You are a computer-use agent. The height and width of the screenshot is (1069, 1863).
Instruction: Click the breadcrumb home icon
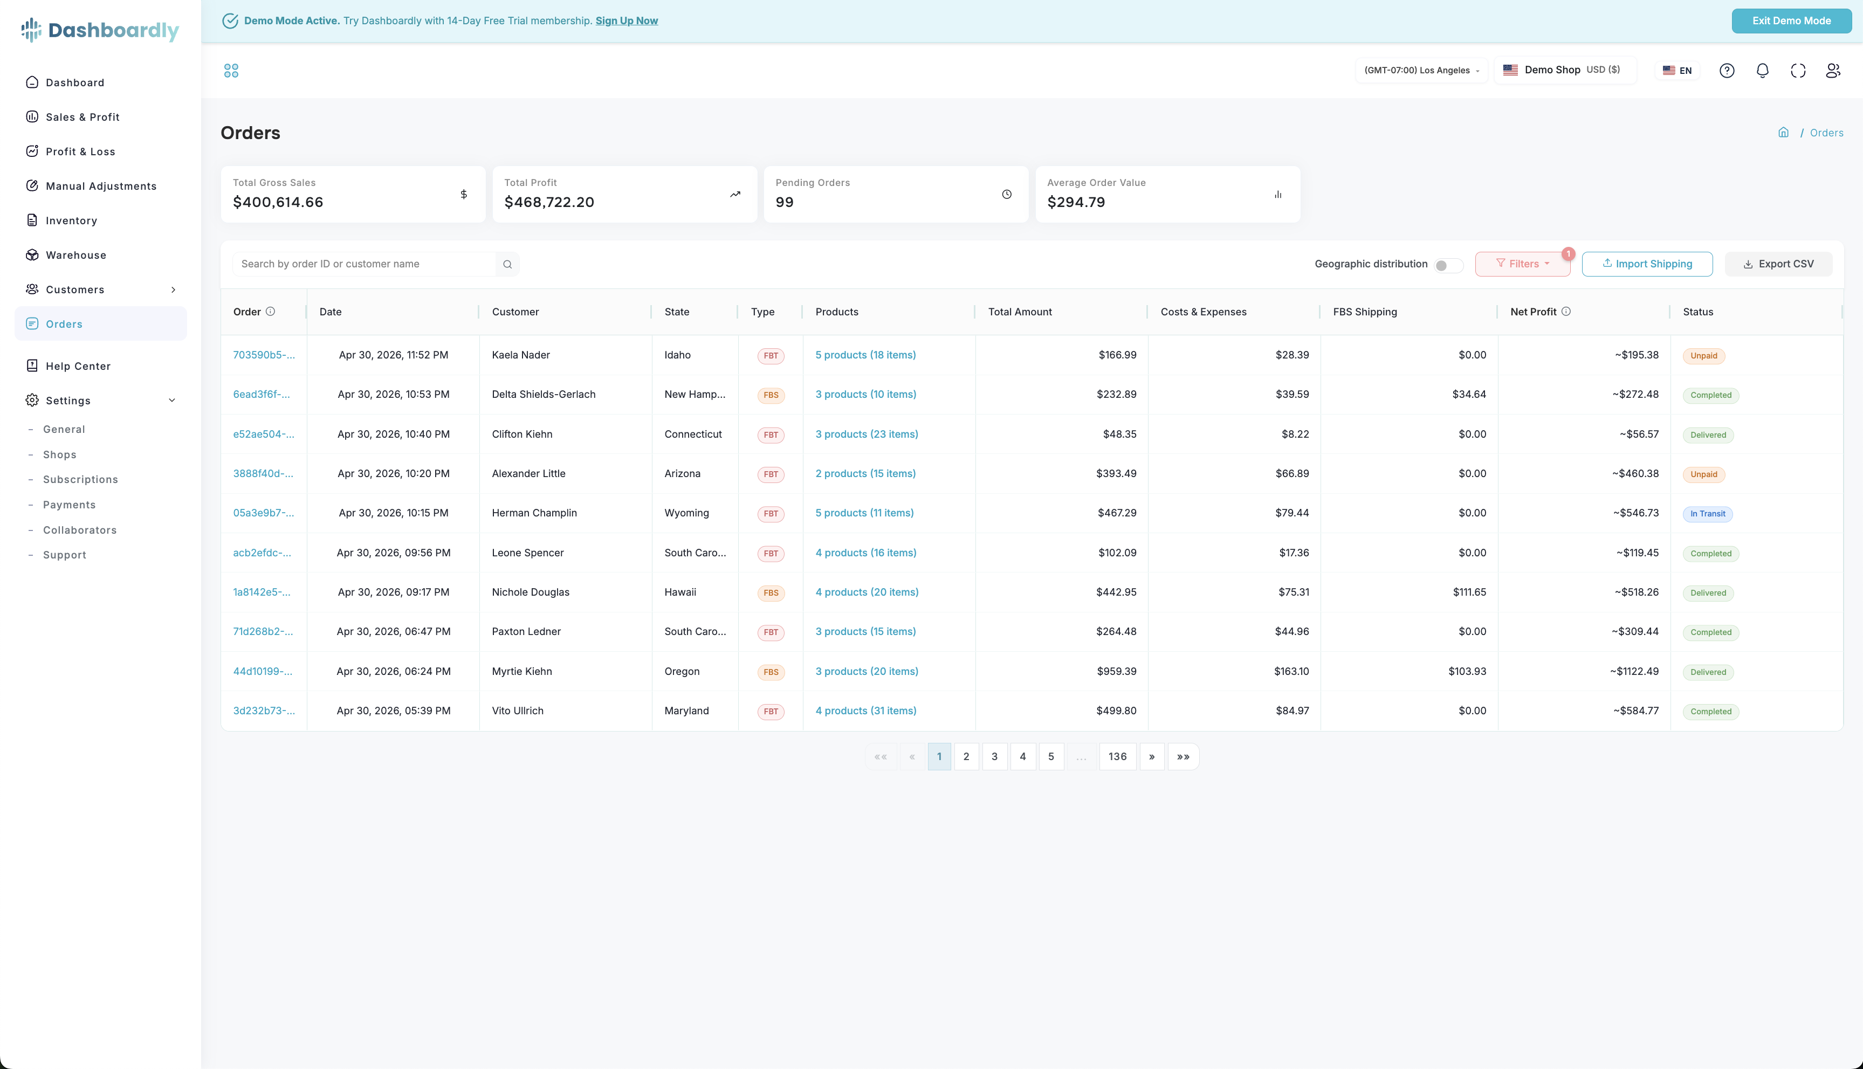[1783, 132]
